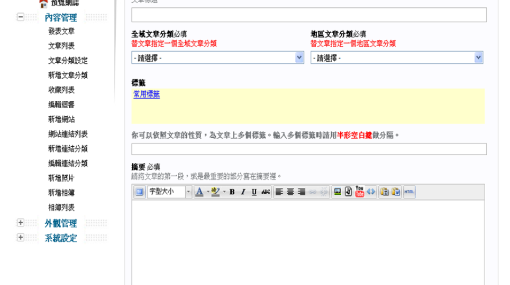Apply italic formatting in editor toolbar
The height and width of the screenshot is (285, 510).
click(243, 192)
